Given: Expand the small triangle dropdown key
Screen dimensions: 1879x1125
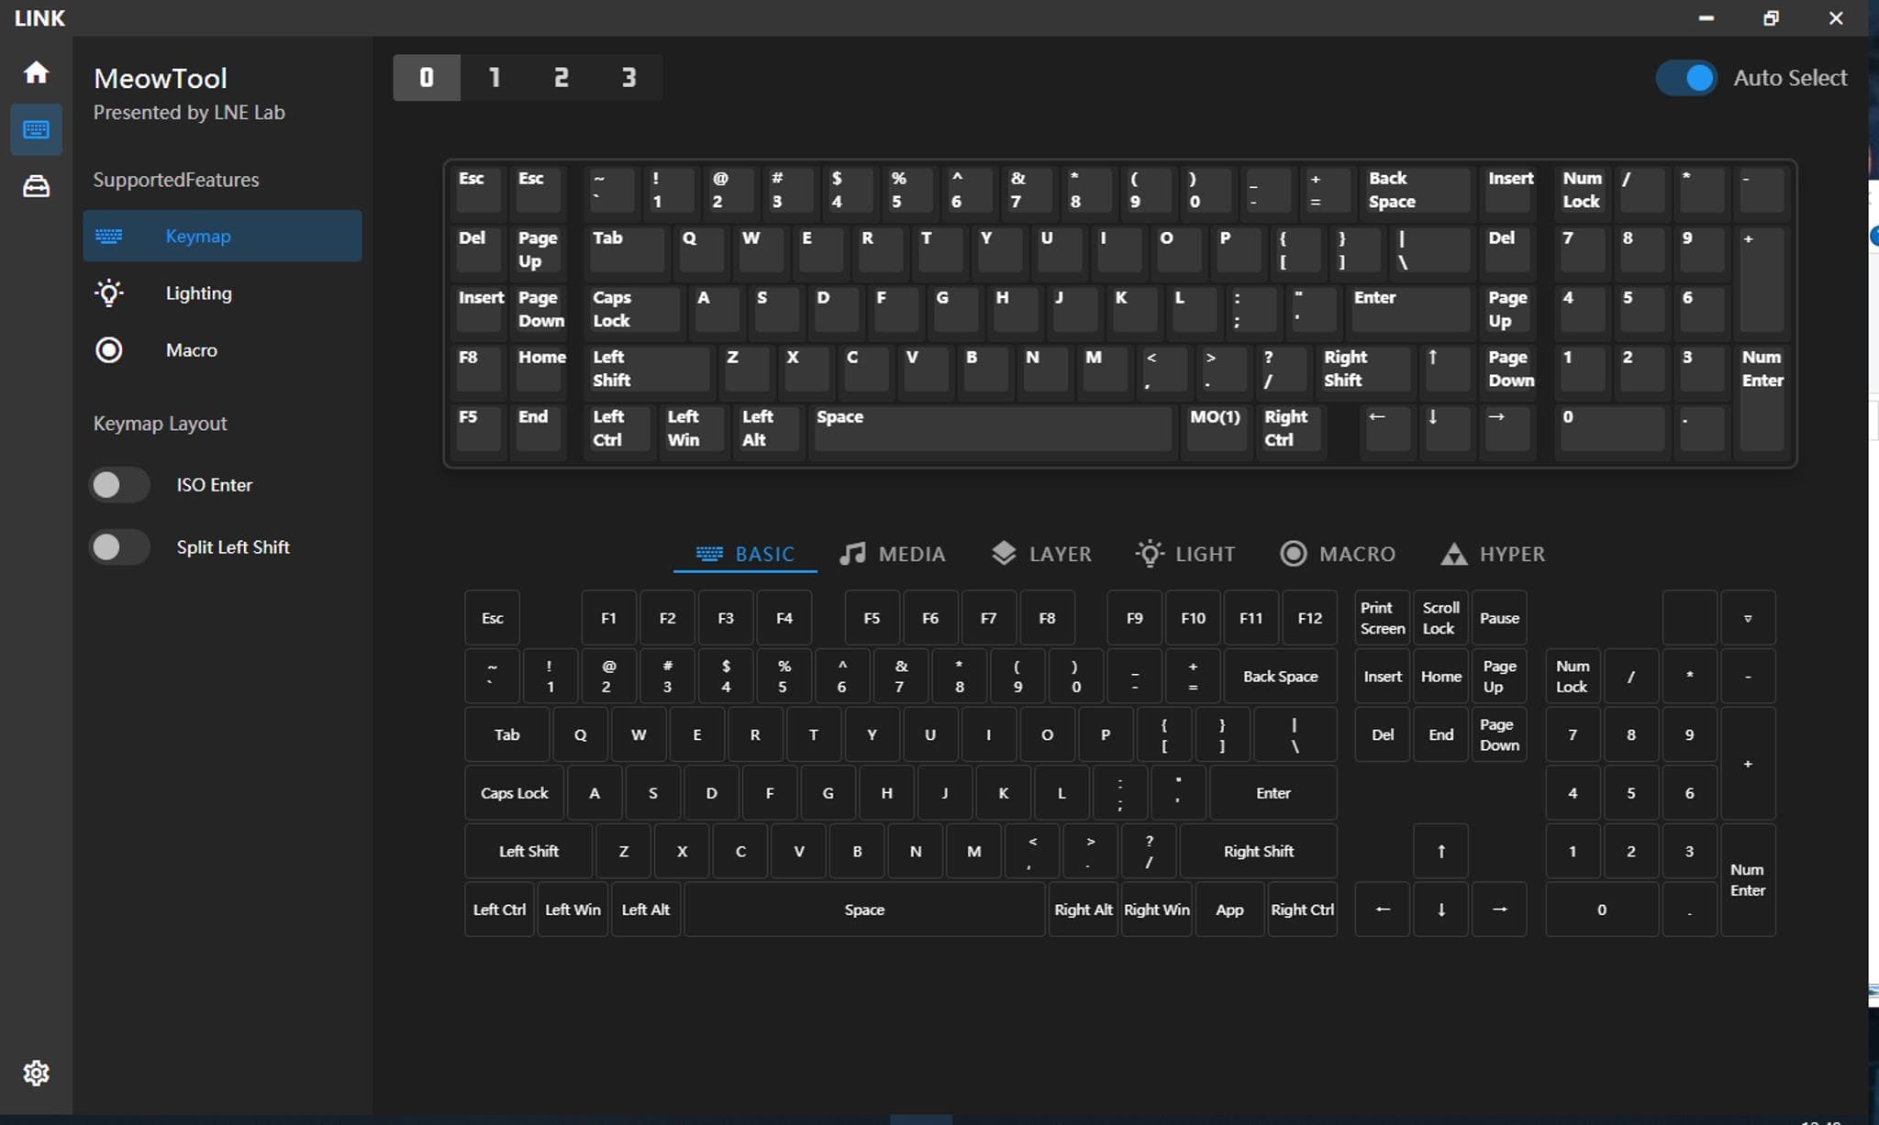Looking at the screenshot, I should coord(1748,618).
